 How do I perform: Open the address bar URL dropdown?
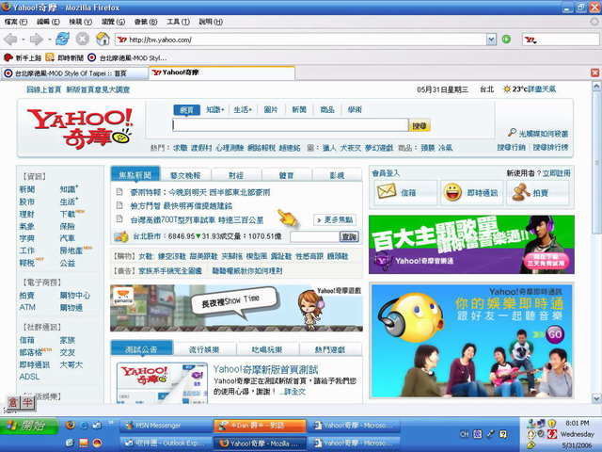point(492,40)
